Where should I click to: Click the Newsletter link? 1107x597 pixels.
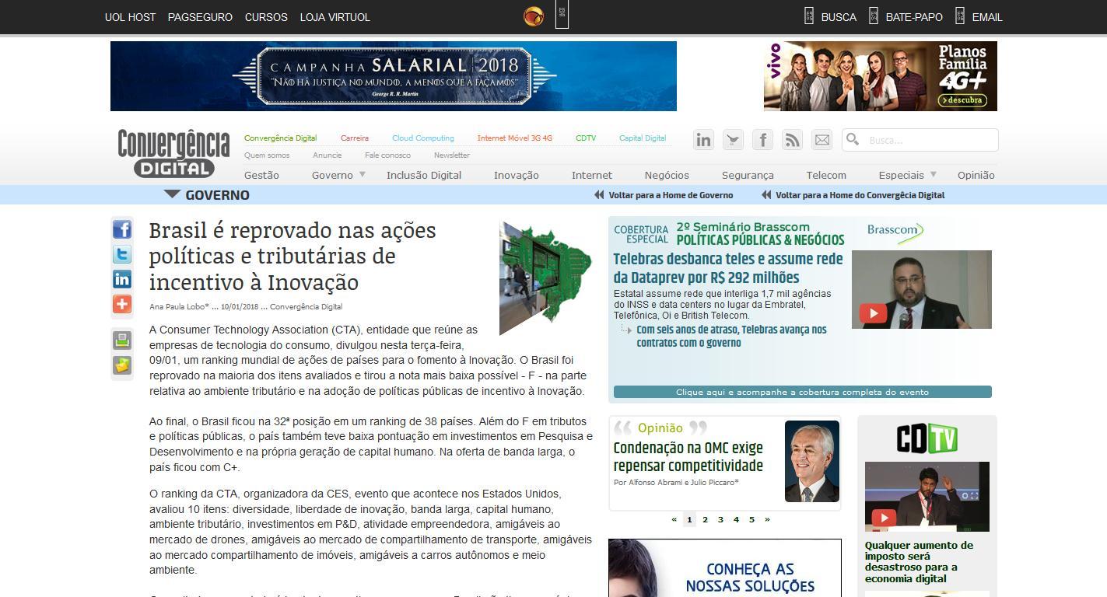point(452,155)
